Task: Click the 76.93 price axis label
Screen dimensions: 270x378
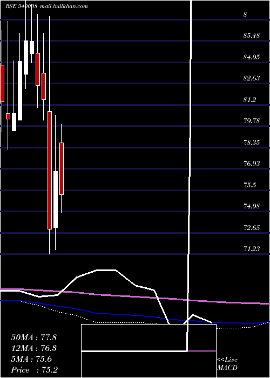Action: point(252,164)
